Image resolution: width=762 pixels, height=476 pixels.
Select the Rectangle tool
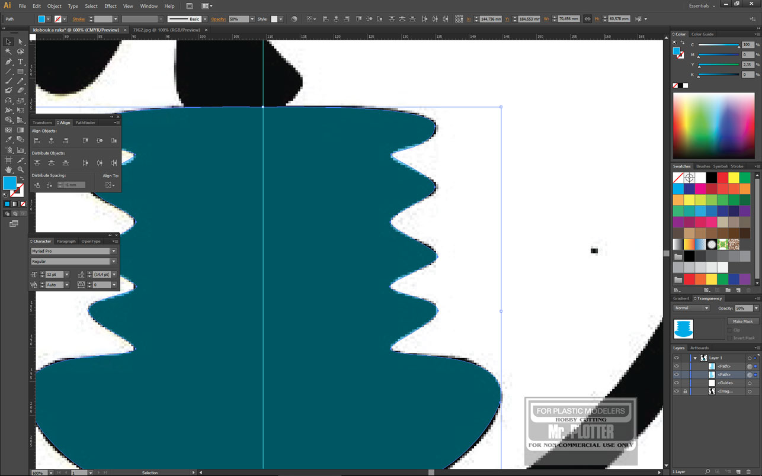[x=21, y=72]
